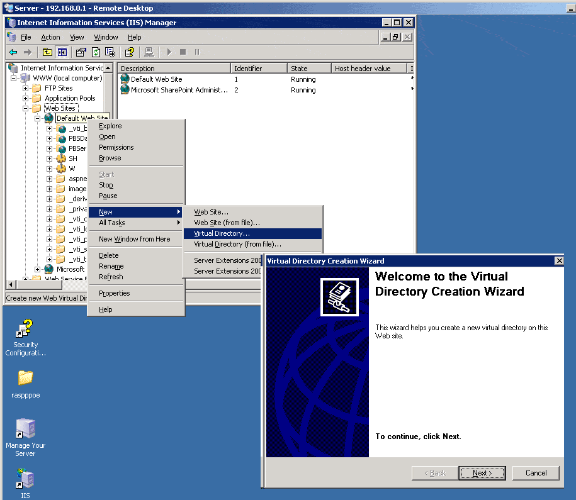Sort by the Identifier column header
This screenshot has height=500, width=576.
click(x=259, y=69)
